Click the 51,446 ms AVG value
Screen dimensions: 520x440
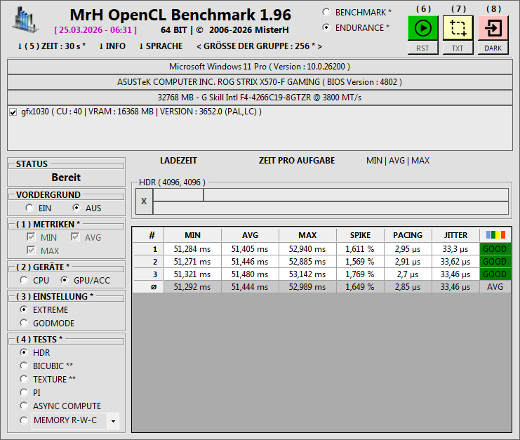click(x=250, y=262)
